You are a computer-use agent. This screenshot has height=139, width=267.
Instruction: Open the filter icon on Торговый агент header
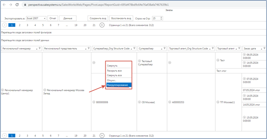[x=239, y=48]
